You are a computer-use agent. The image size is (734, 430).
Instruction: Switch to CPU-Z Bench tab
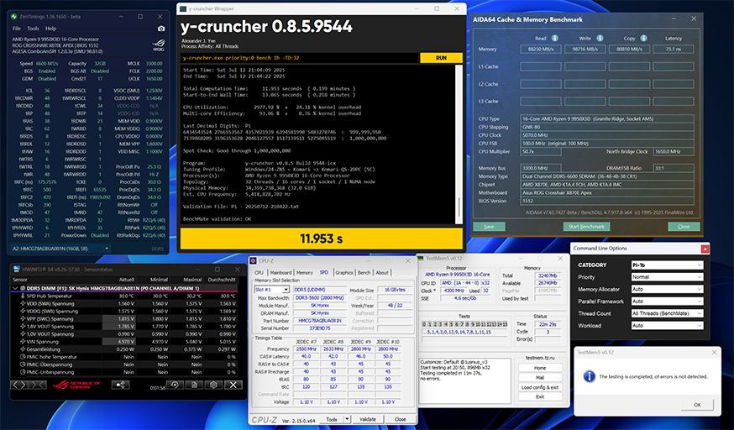(364, 272)
